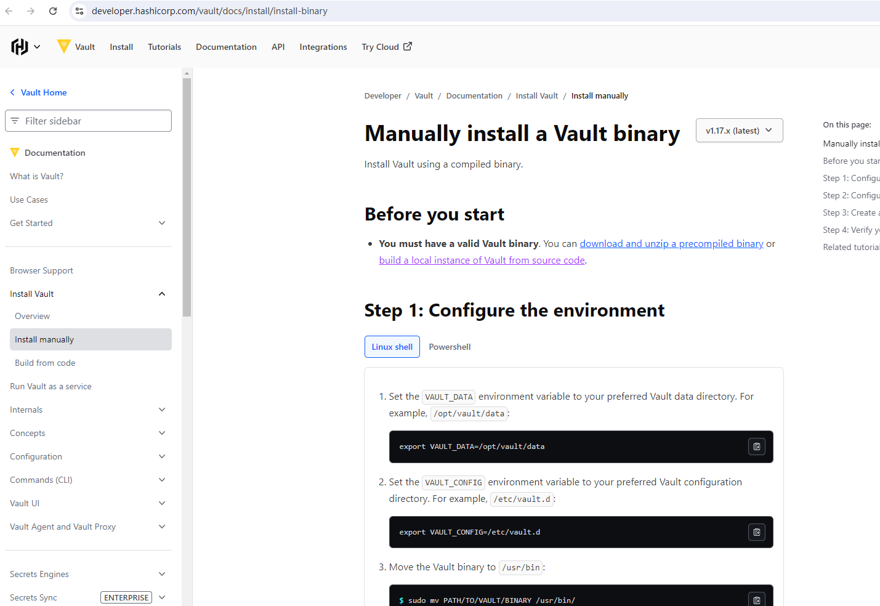Click Manually install outline entry
880x606 pixels.
[x=851, y=143]
